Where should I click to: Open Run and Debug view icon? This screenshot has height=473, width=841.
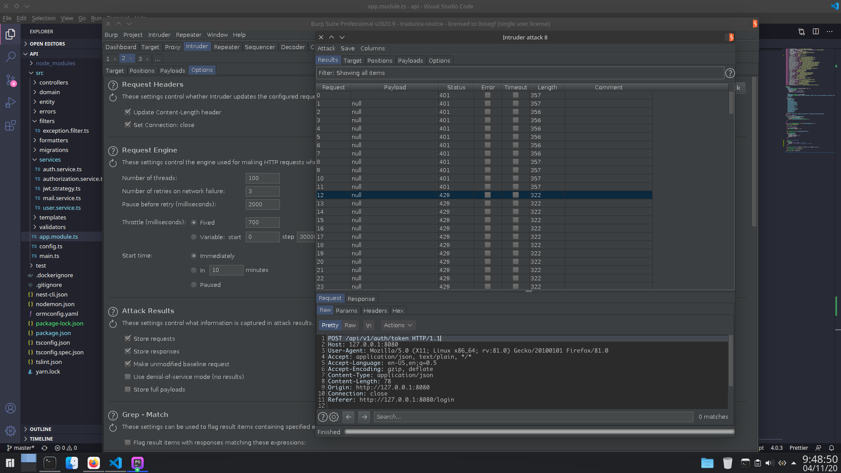(x=11, y=102)
